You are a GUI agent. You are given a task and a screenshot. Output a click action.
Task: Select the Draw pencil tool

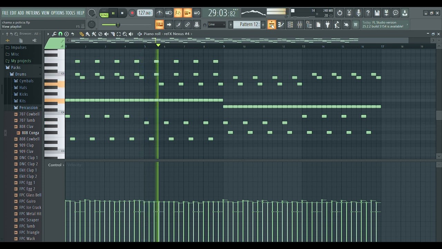click(x=81, y=34)
